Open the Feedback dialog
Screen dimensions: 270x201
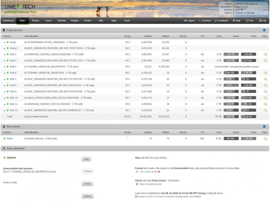pos(221,21)
